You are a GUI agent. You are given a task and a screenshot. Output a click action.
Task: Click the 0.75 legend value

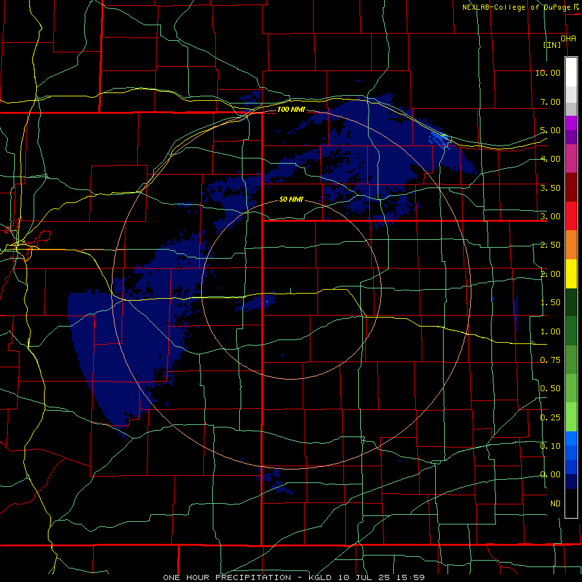tap(550, 360)
